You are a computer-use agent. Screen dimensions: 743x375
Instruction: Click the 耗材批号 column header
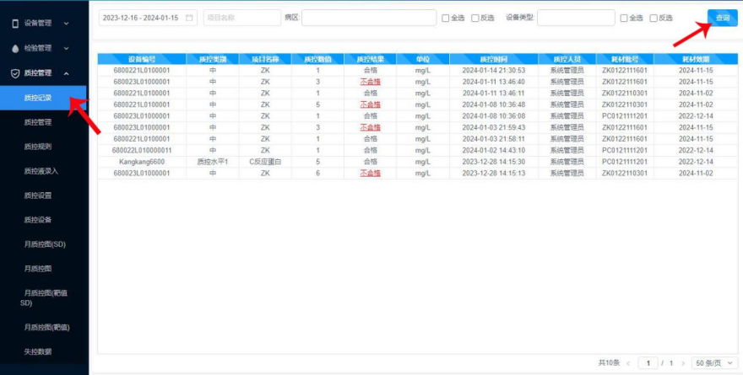coord(625,59)
